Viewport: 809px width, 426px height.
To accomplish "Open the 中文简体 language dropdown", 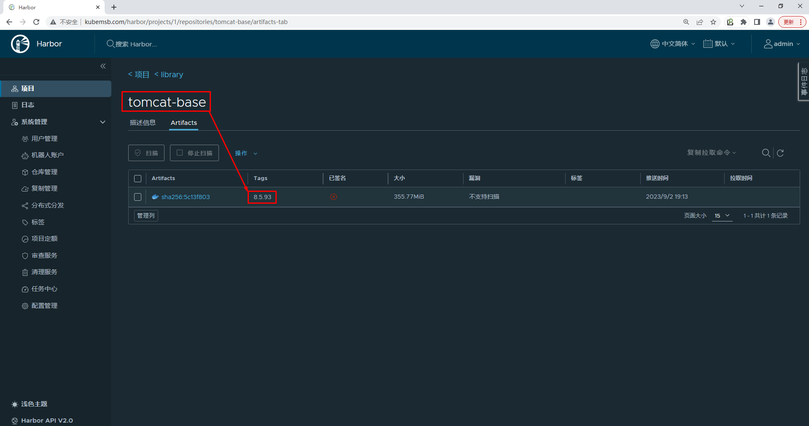I will 672,44.
